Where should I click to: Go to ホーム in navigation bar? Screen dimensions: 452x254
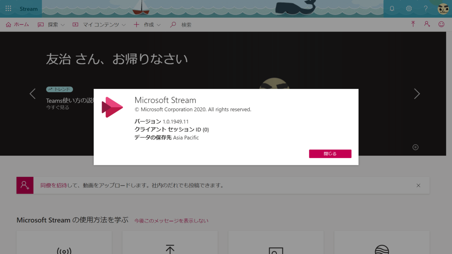[x=18, y=24]
